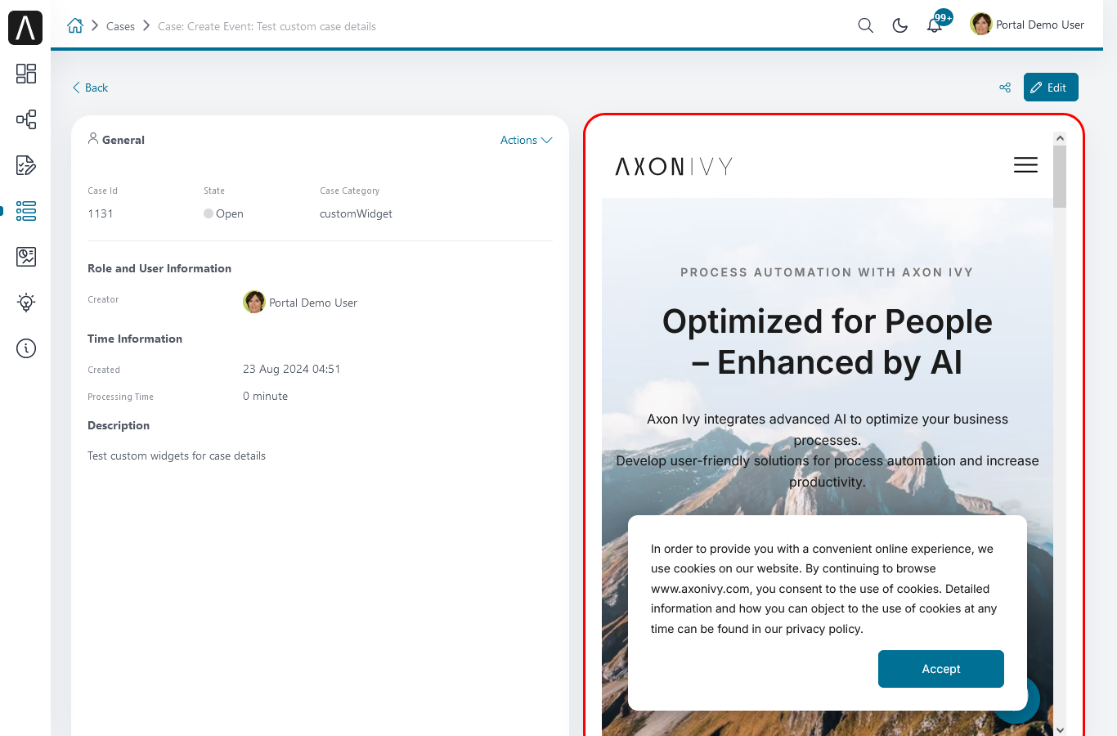
Task: Click the share case details icon
Action: pyautogui.click(x=1005, y=88)
